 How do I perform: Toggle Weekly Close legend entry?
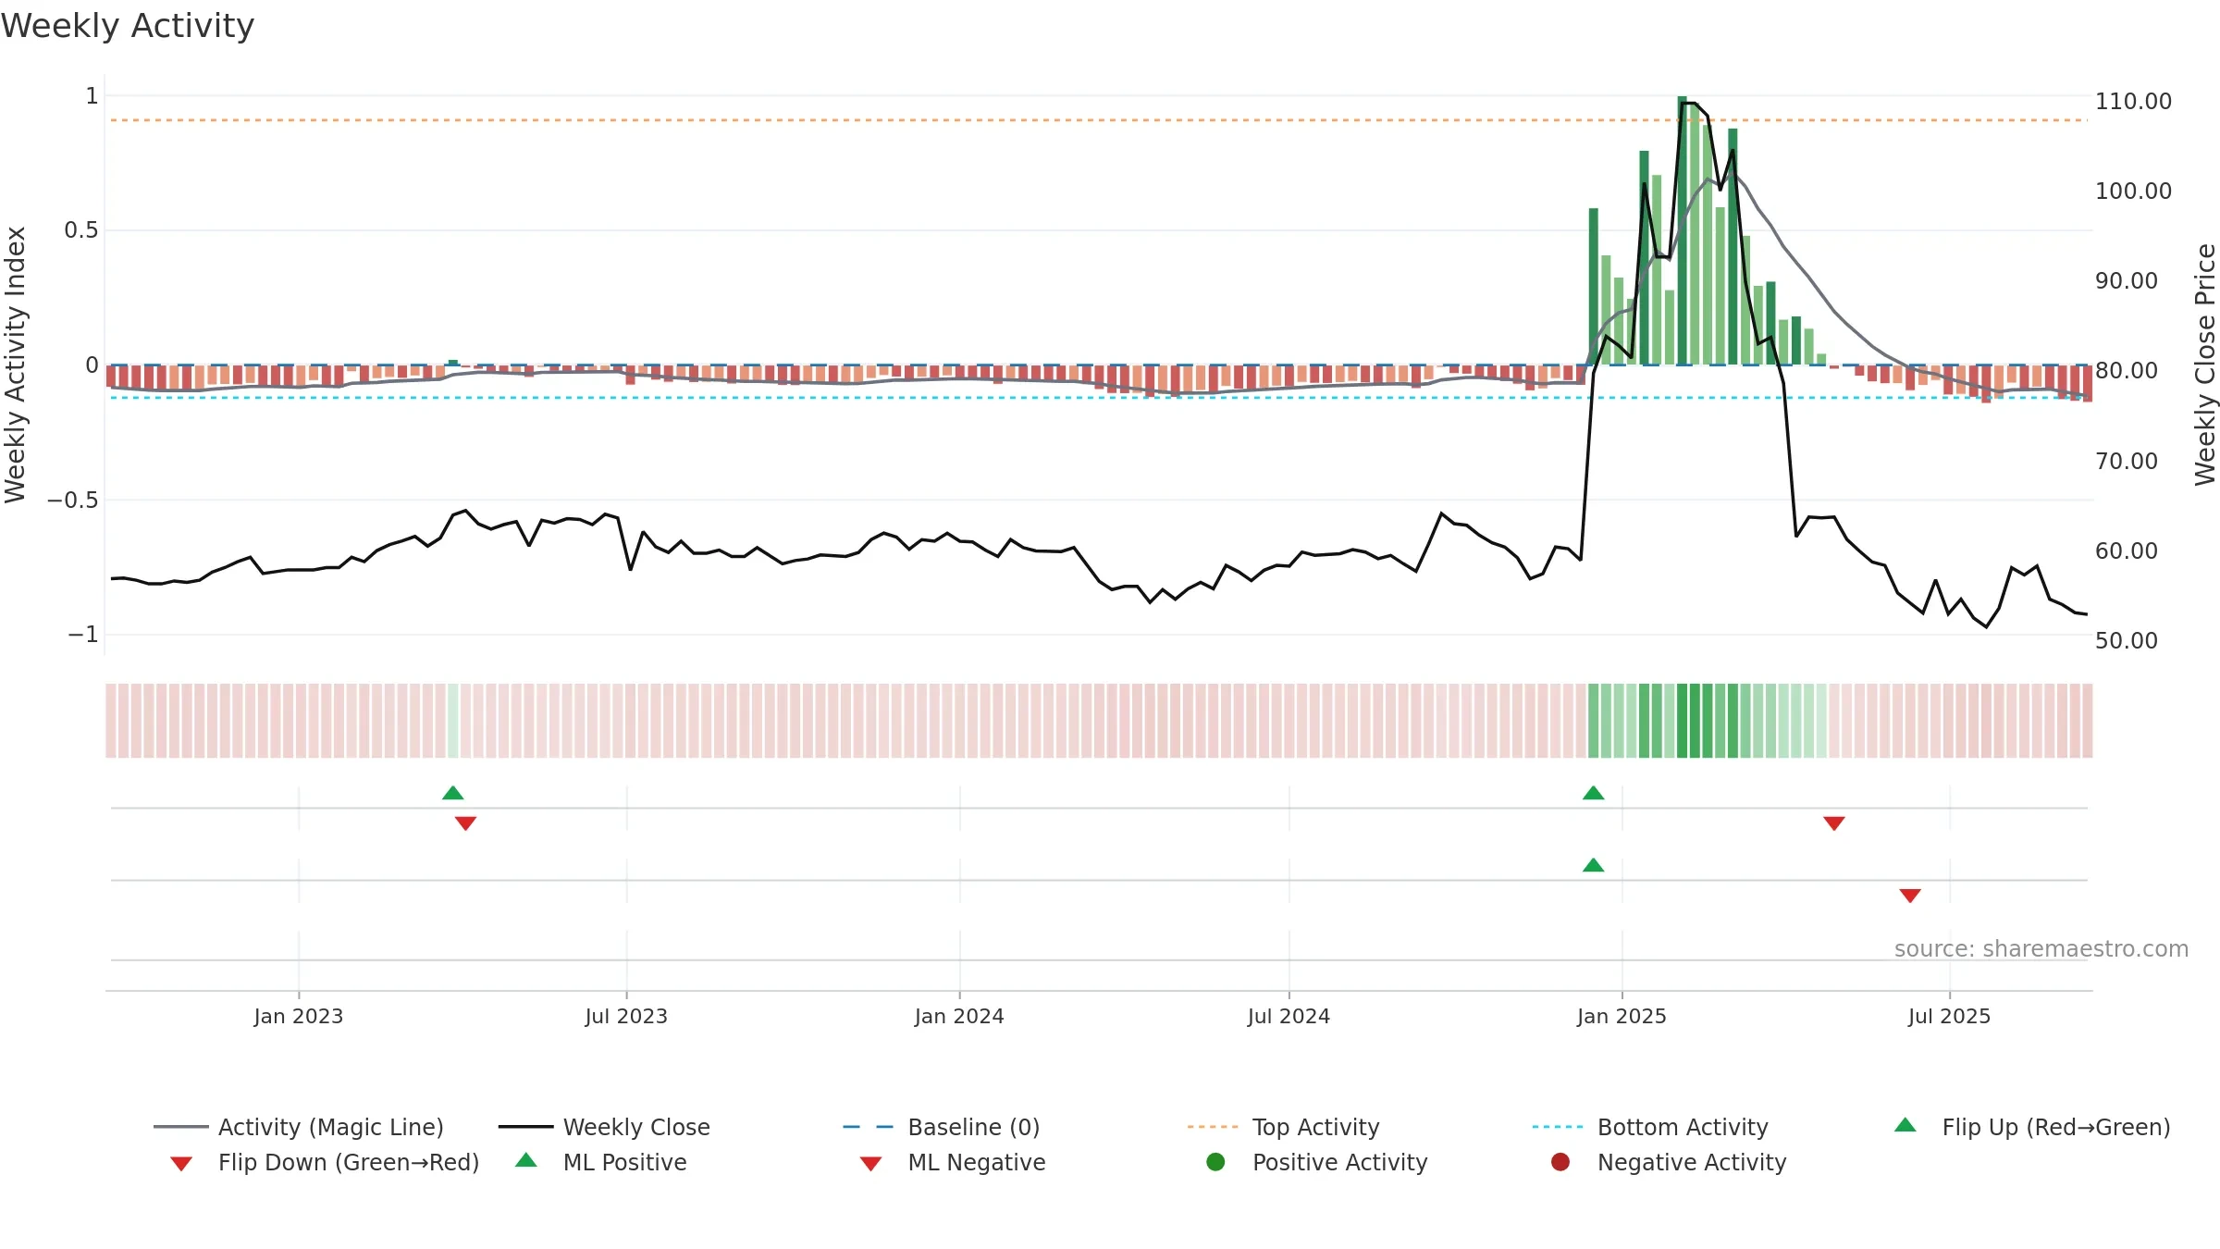click(604, 1127)
